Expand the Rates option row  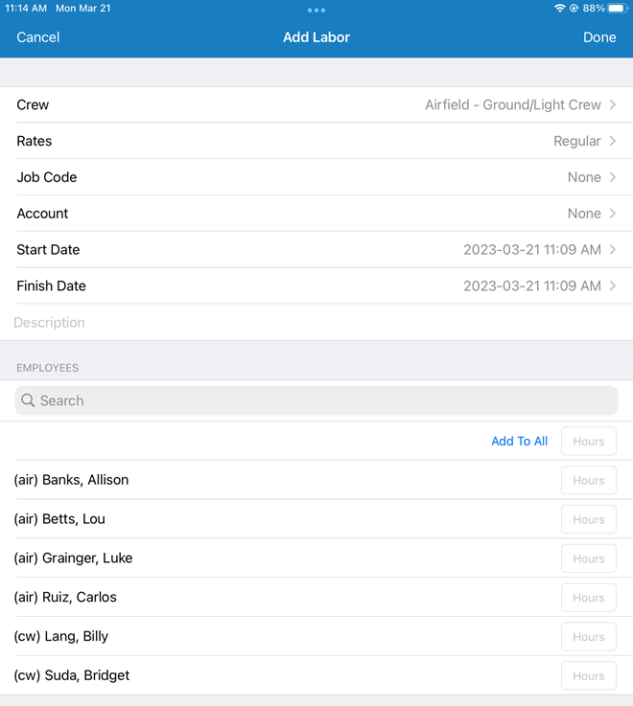[316, 141]
